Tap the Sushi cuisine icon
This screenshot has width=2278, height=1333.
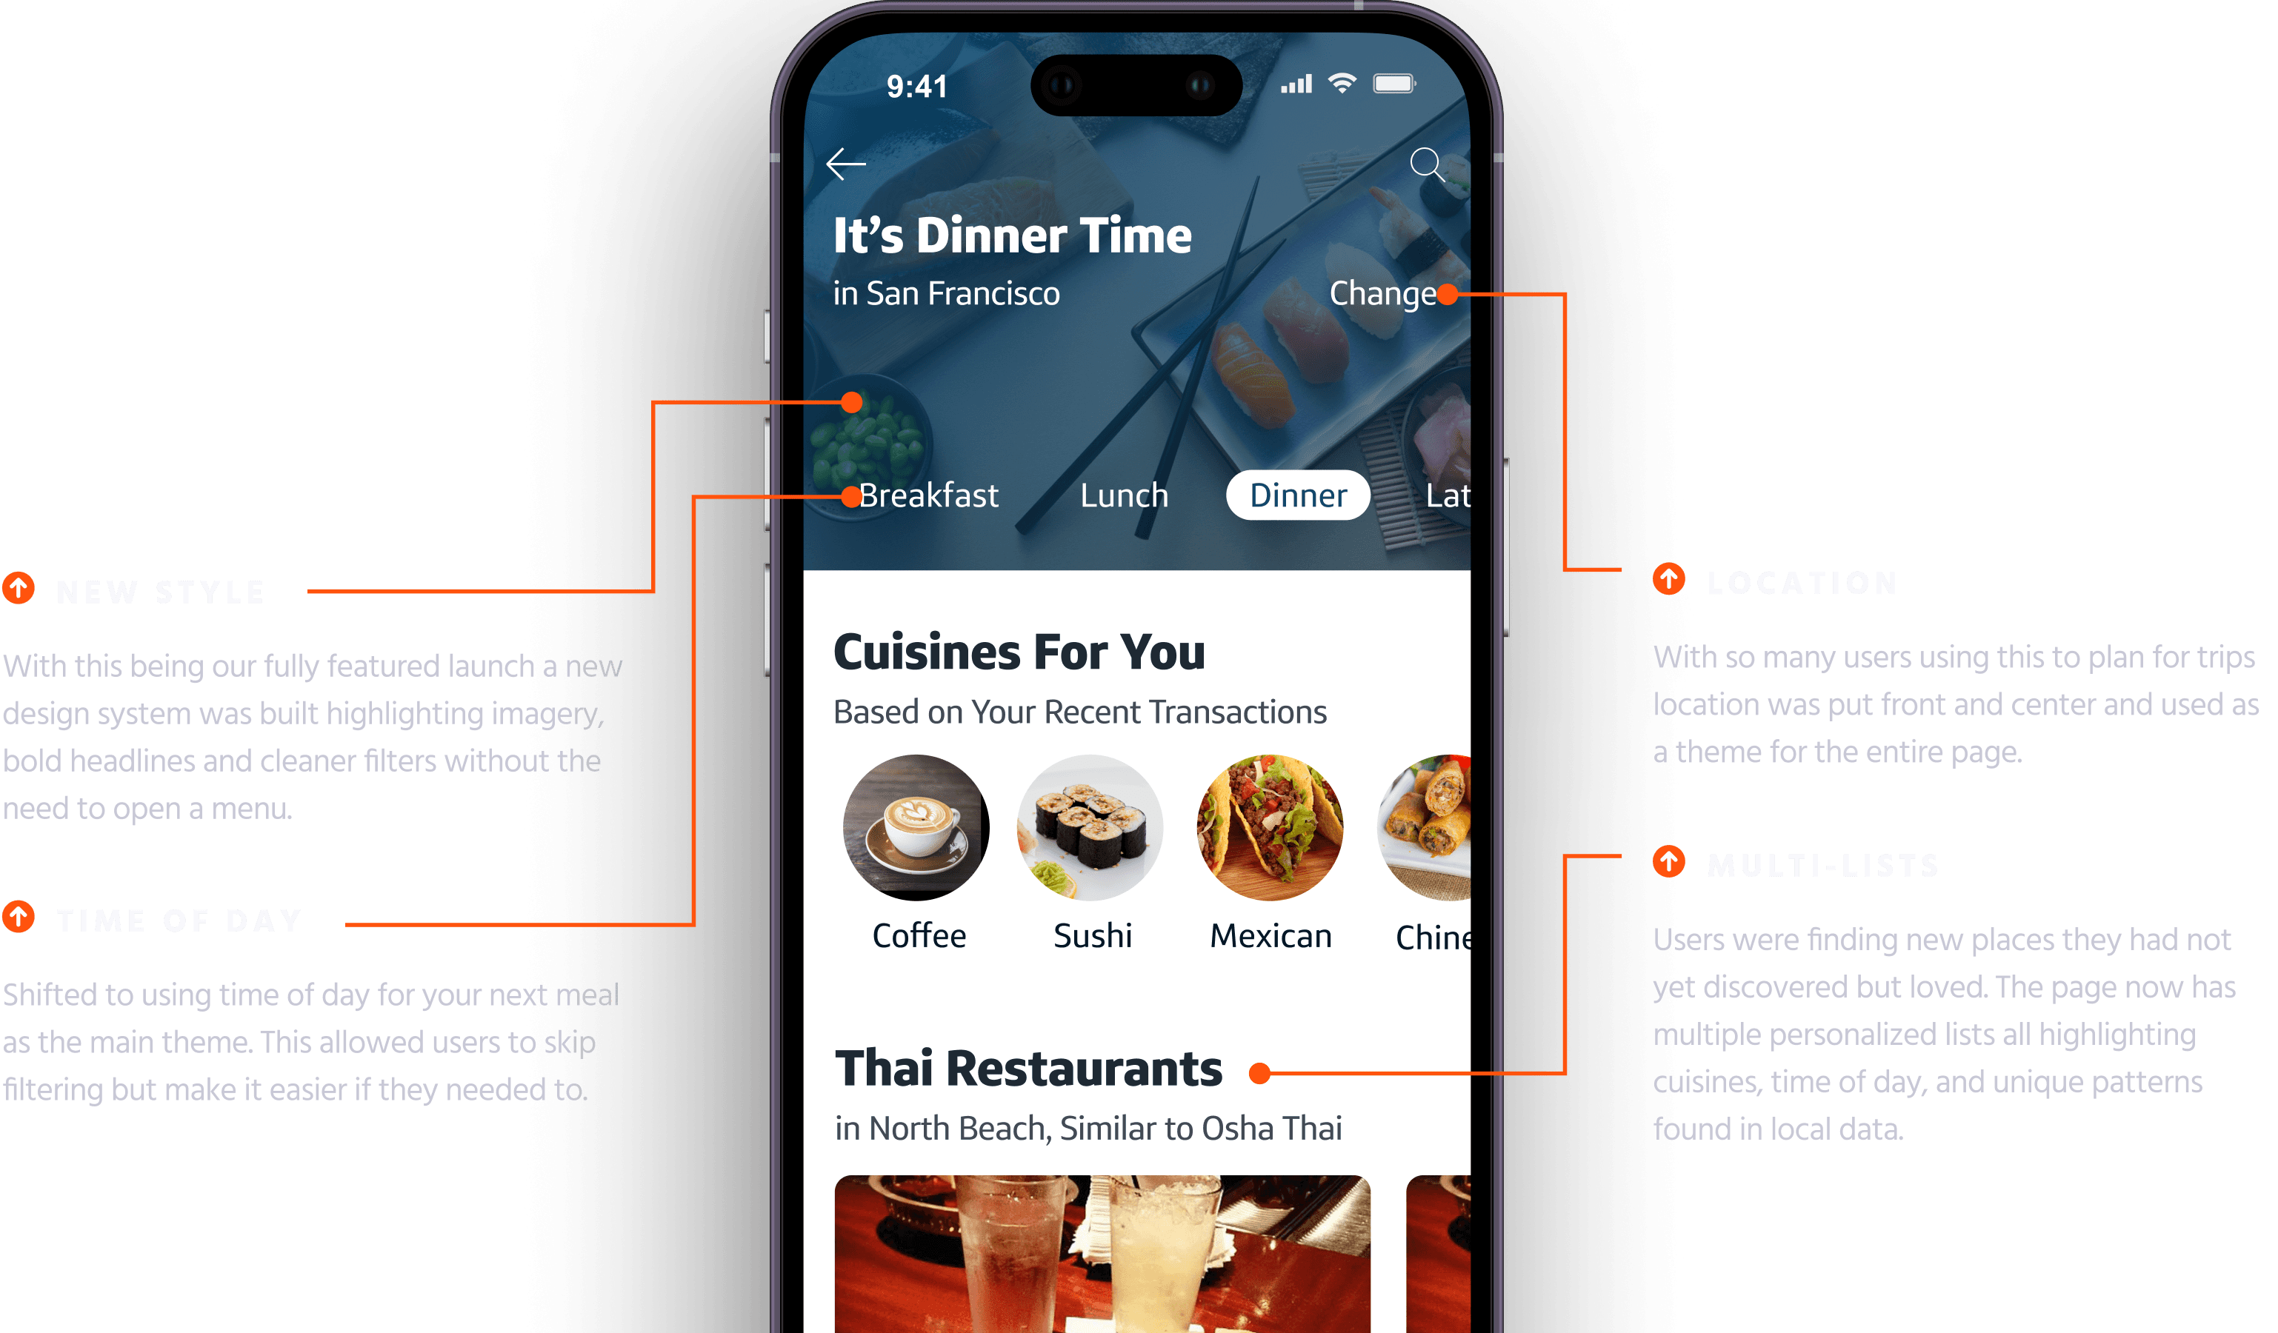tap(1096, 826)
